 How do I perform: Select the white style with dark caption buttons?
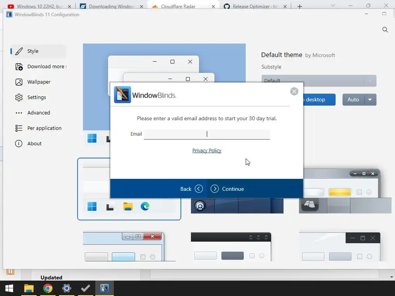pyautogui.click(x=339, y=247)
